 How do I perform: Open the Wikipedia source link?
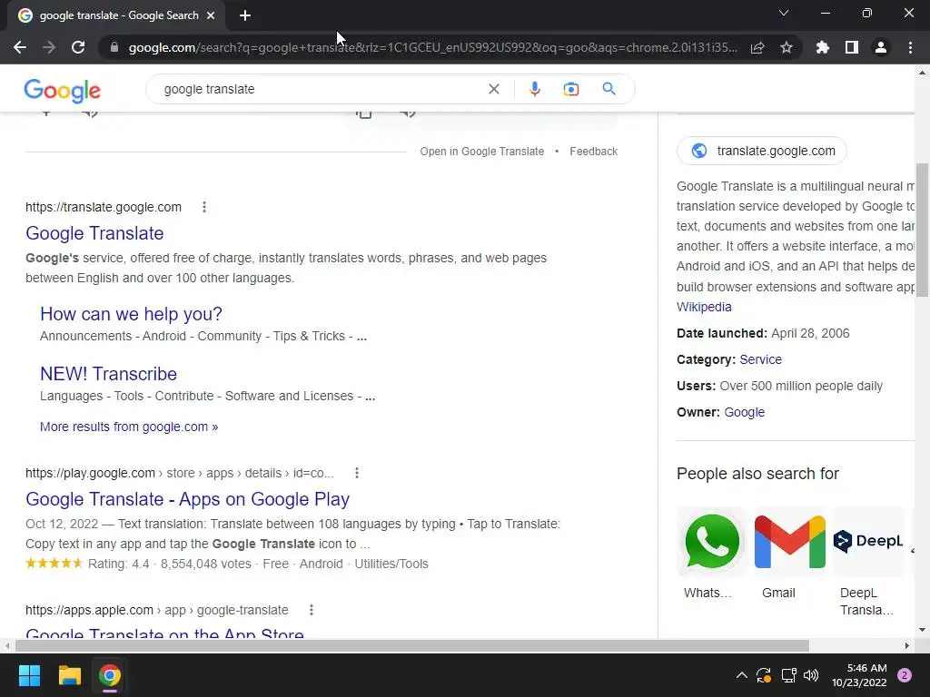[704, 307]
